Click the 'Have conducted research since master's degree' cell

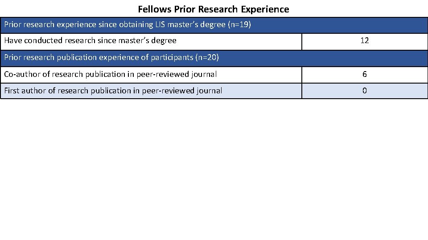(x=90, y=41)
